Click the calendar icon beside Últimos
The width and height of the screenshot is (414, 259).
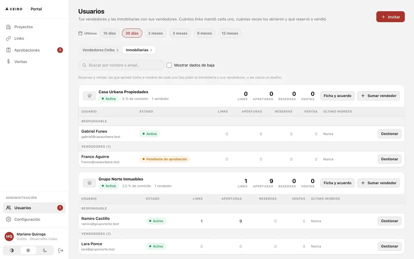click(80, 33)
